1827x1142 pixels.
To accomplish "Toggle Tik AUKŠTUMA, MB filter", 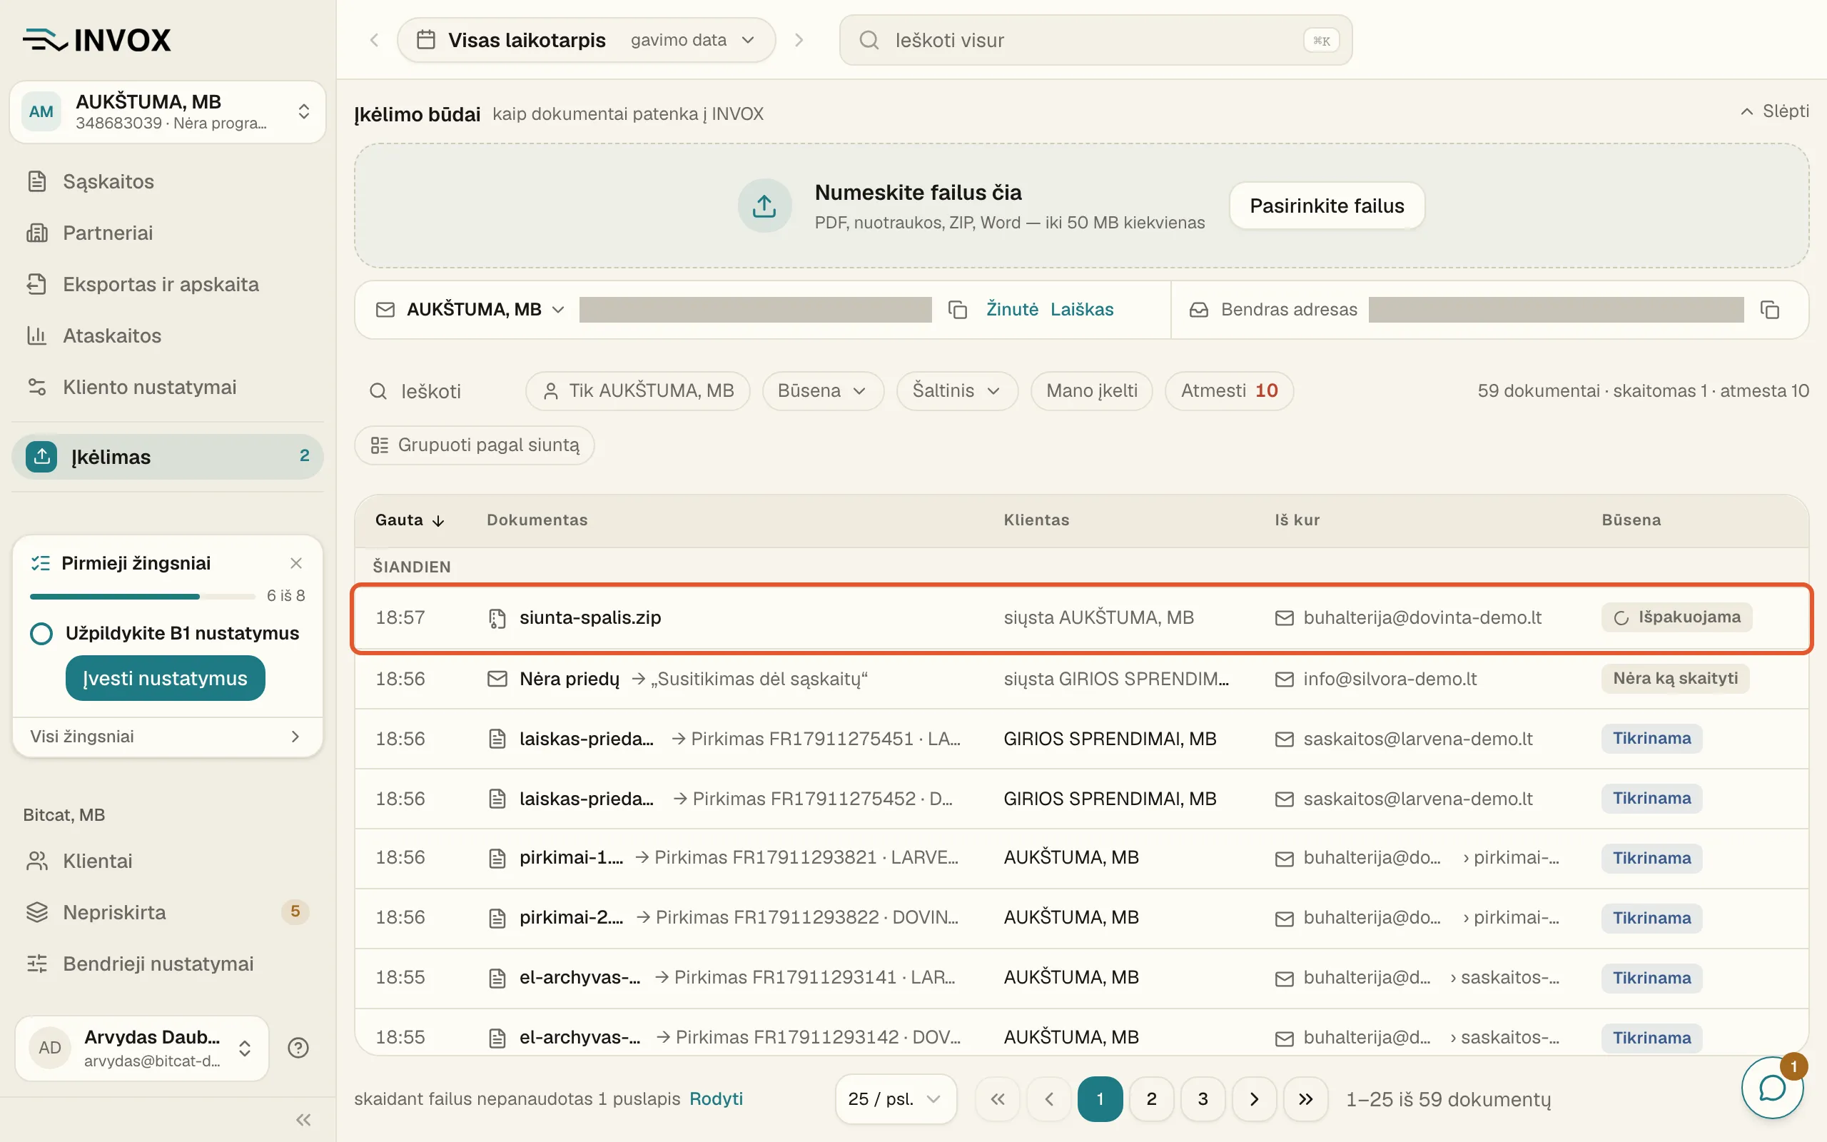I will click(x=638, y=391).
